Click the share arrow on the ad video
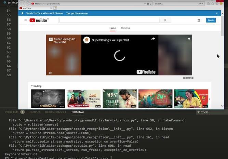Viewport: 228px width, 159px height. (153, 39)
